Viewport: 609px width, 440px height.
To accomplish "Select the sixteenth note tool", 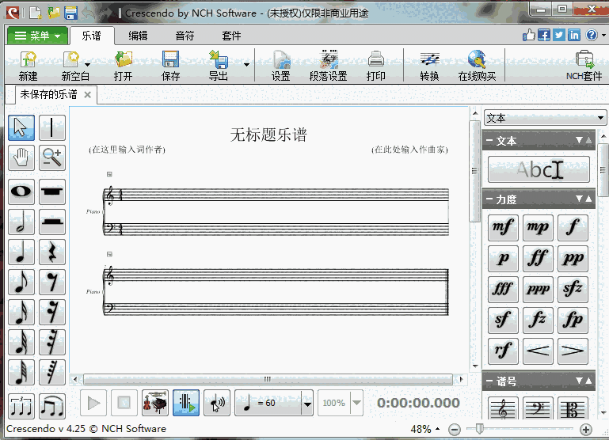I will (21, 313).
